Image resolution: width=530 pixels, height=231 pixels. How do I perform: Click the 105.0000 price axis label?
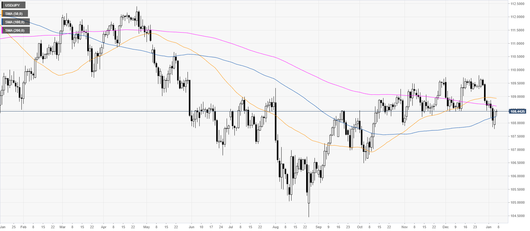(x=518, y=202)
